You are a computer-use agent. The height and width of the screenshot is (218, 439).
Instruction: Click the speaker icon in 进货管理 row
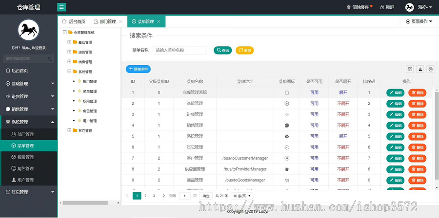(287, 114)
